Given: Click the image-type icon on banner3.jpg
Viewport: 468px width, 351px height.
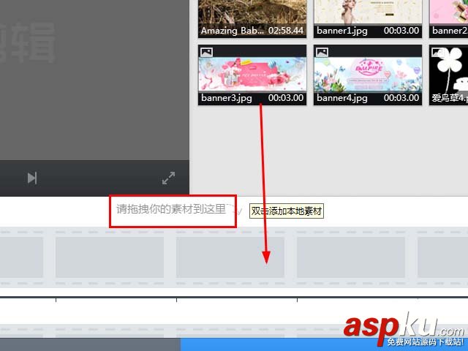Looking at the screenshot, I should tap(206, 52).
